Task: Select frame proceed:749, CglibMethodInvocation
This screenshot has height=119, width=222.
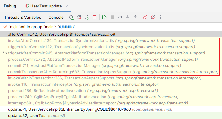Action: pyautogui.click(x=111, y=97)
